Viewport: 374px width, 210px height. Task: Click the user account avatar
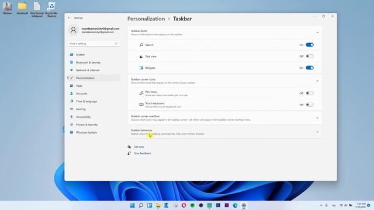click(74, 30)
